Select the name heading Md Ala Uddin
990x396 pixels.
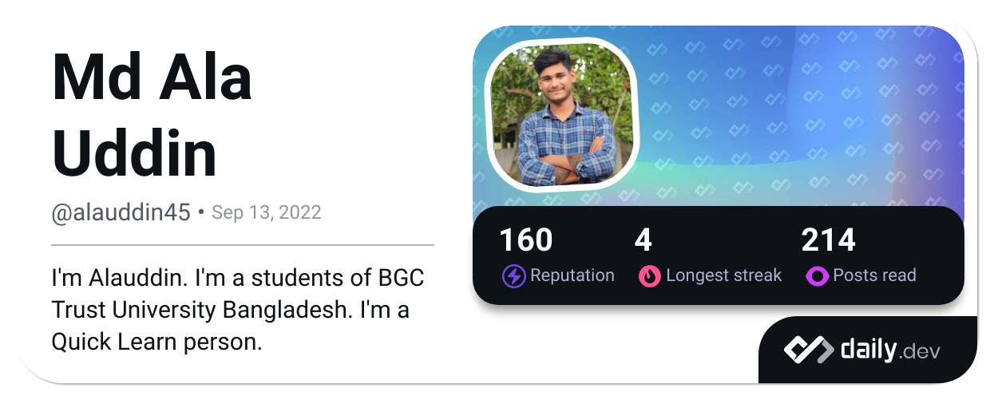[152, 116]
